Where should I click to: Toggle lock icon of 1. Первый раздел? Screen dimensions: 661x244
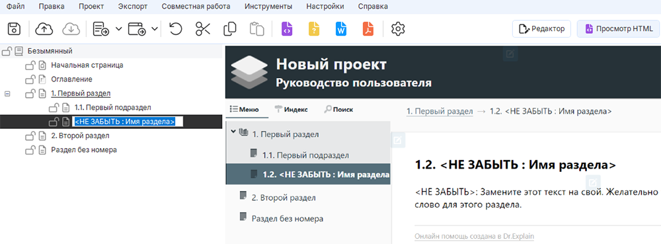[30, 93]
